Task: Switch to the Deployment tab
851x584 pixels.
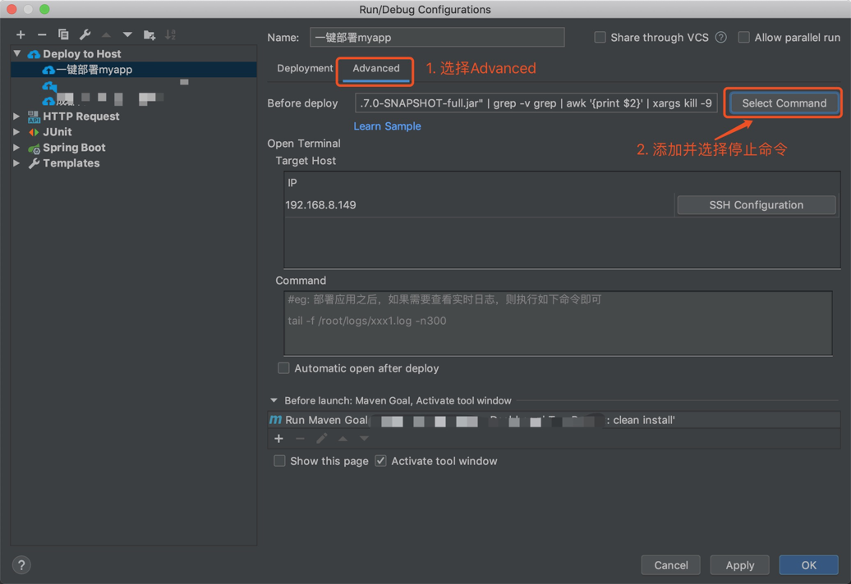Action: coord(304,69)
